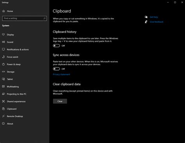Open Home settings page label
This screenshot has width=185, height=143.
(x=10, y=11)
